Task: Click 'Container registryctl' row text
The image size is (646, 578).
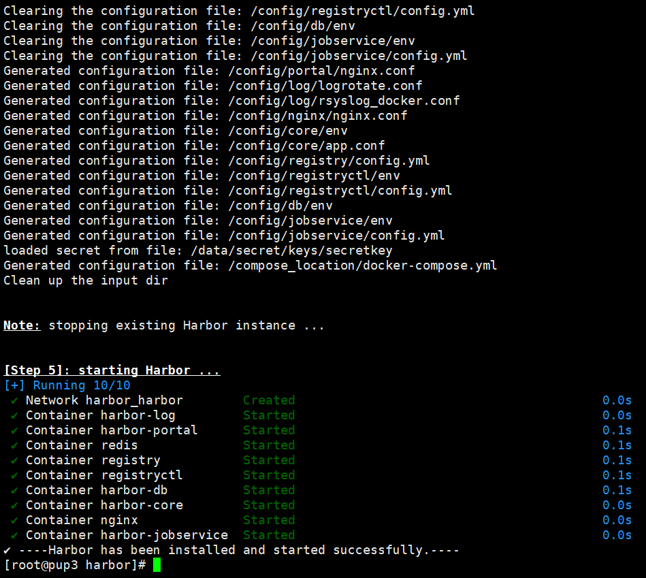Action: pos(104,475)
